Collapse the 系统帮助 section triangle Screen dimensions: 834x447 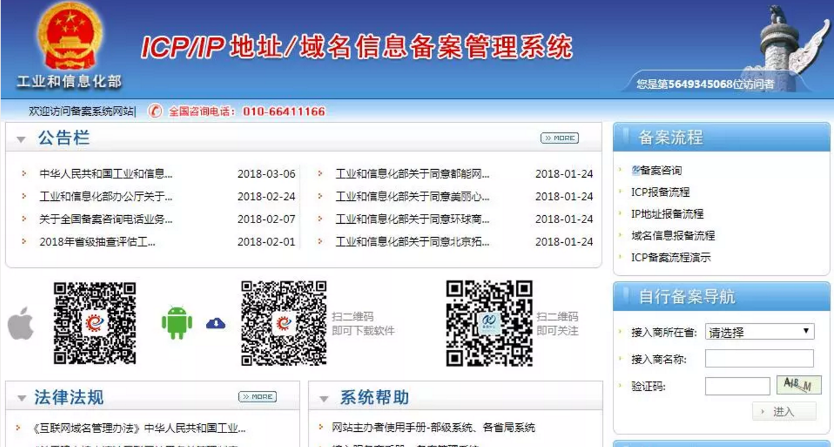[x=324, y=399]
